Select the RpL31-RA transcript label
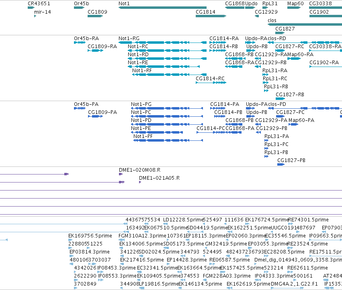 click(x=275, y=71)
